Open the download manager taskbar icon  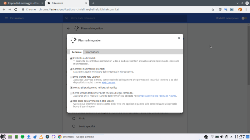tap(29, 137)
